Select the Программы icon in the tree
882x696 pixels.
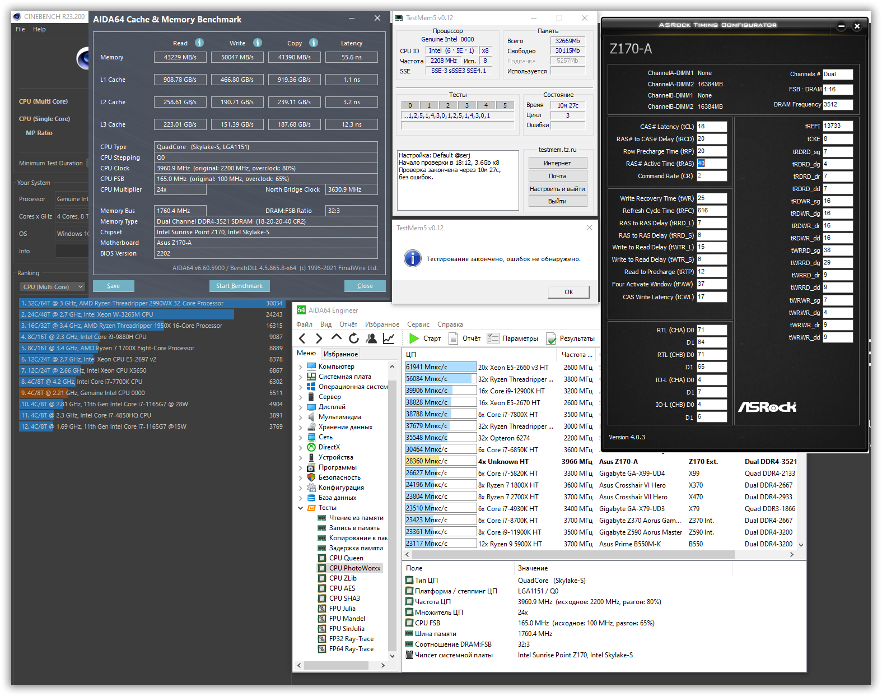click(x=311, y=467)
